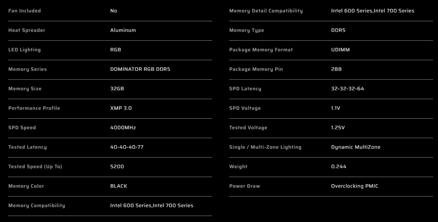Select the 1.25V tested voltage value
The image size is (438, 222).
[x=338, y=127]
